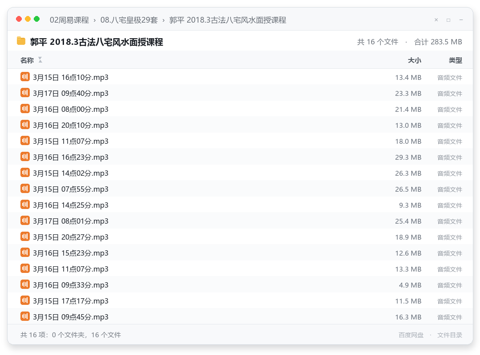Click the audio icon for 3月16日 15点23分.mp3

coord(25,252)
